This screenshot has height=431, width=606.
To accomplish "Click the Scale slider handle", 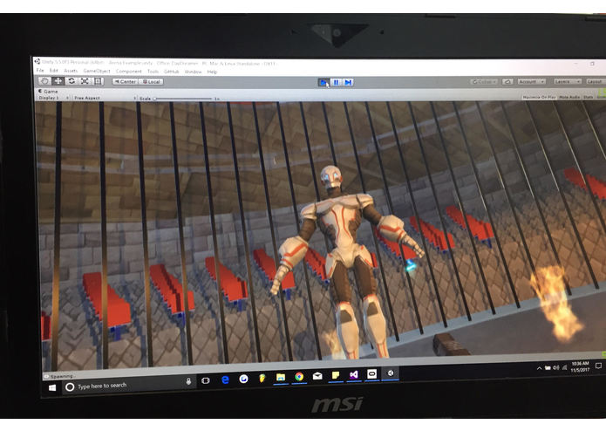I will (155, 99).
